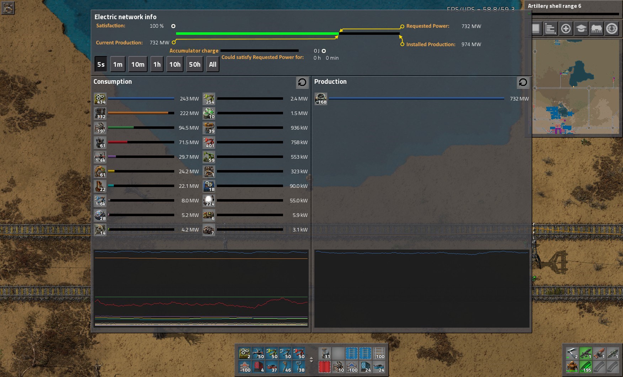Select the yellow inserter hotbar slot

272,353
